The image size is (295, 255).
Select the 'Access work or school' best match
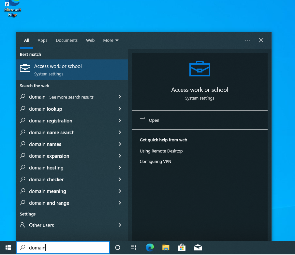pyautogui.click(x=72, y=70)
